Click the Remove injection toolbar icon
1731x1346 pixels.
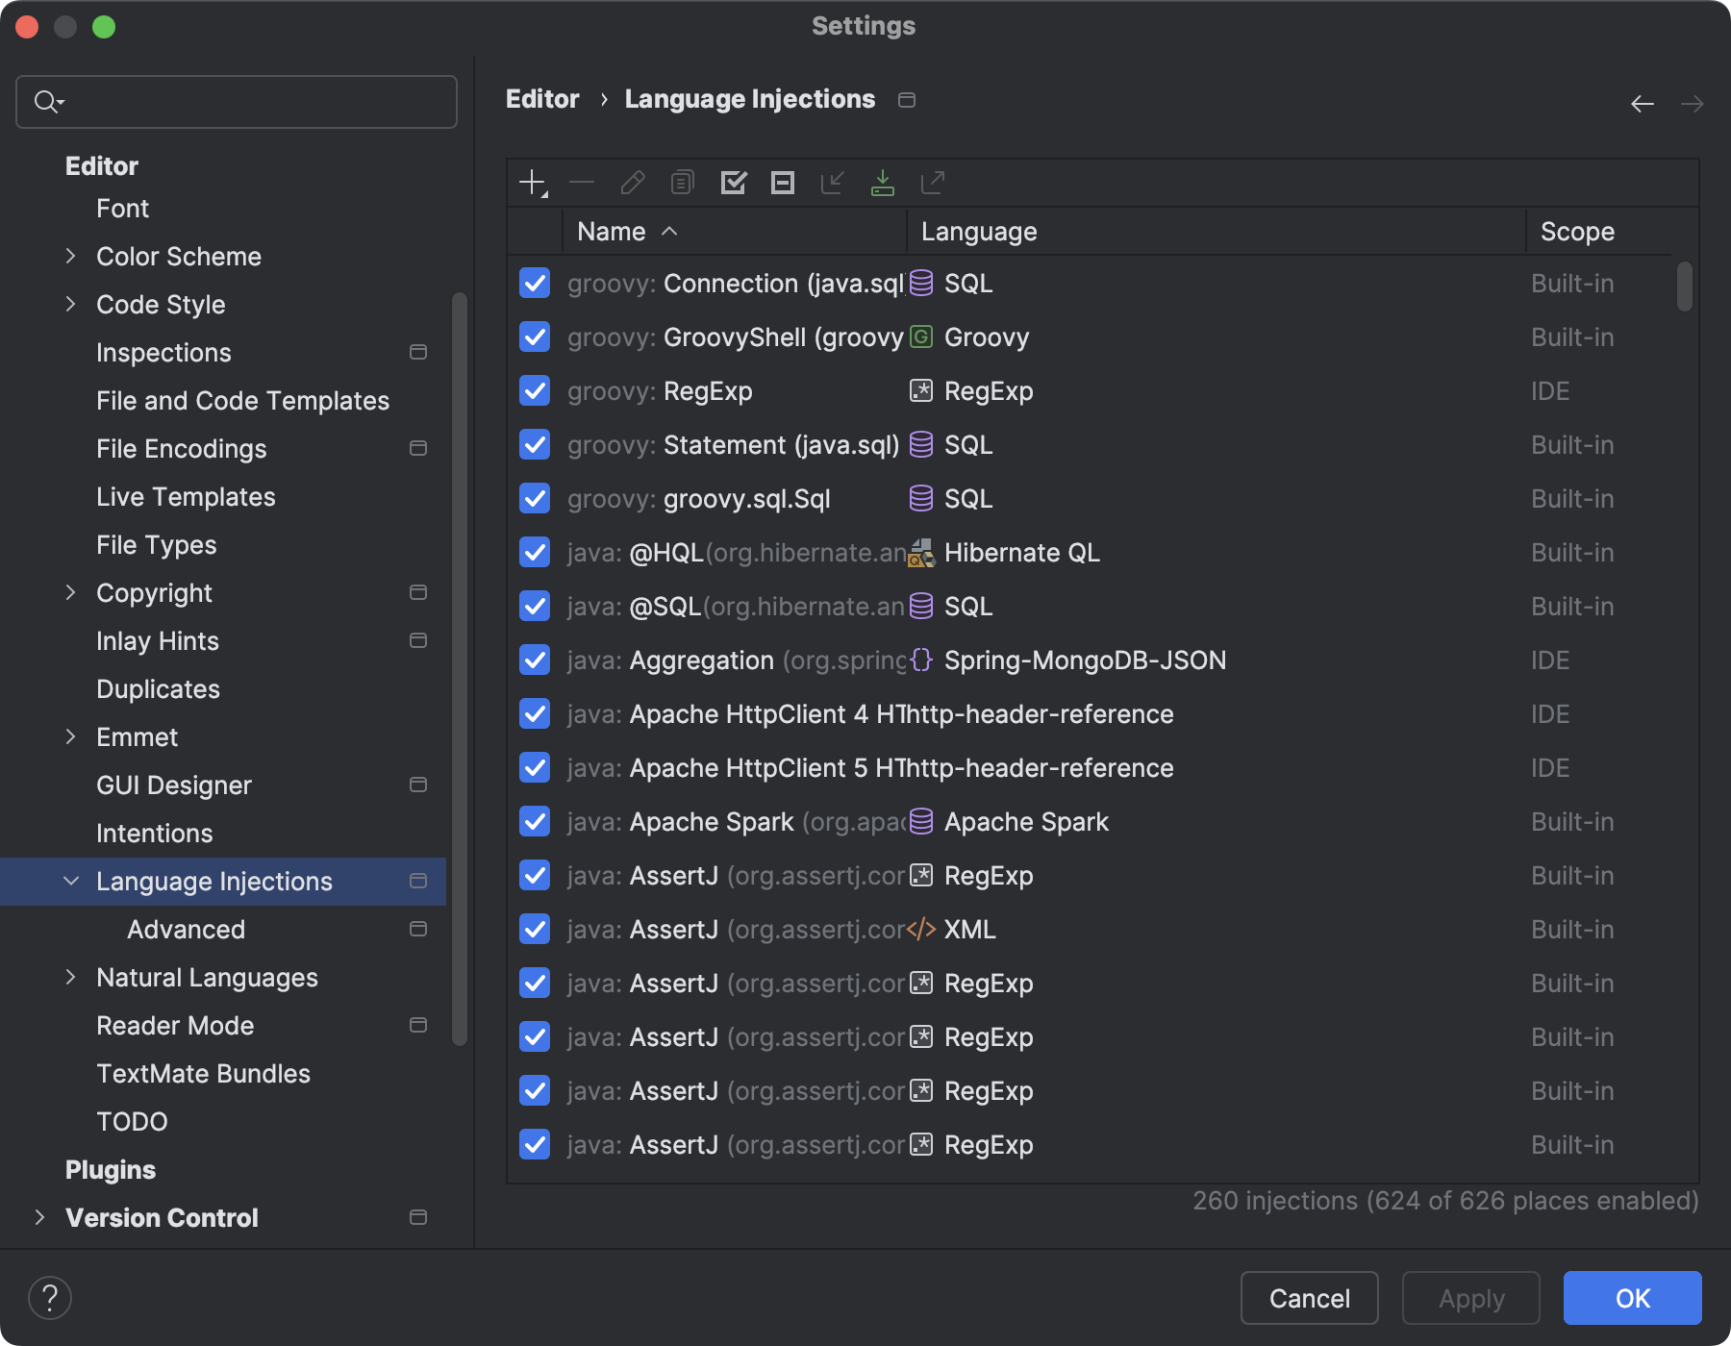click(582, 183)
